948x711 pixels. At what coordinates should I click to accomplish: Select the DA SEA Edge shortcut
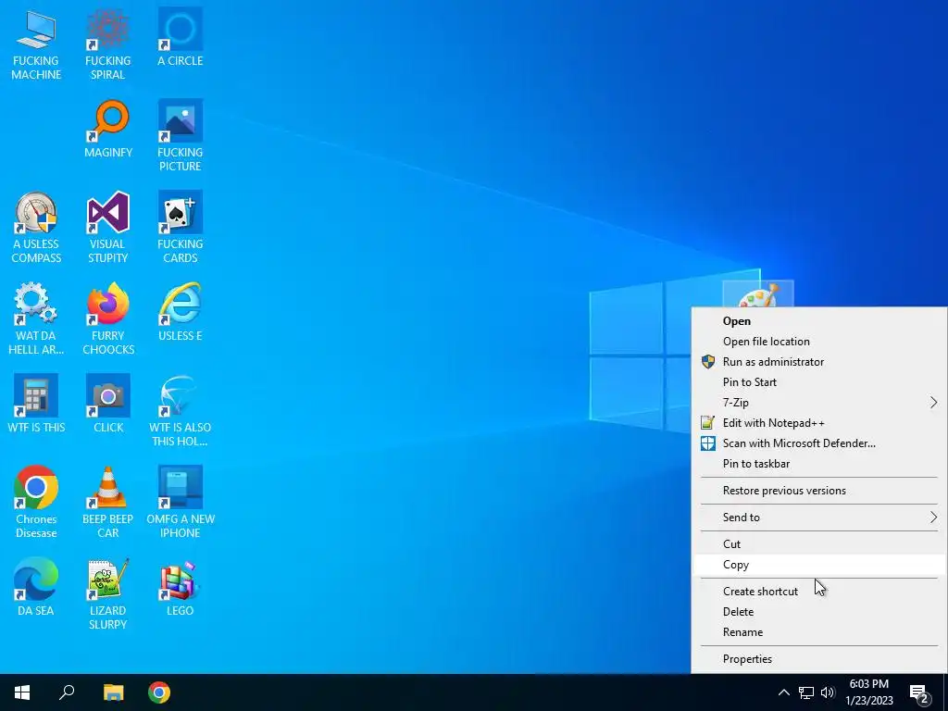[x=36, y=587]
